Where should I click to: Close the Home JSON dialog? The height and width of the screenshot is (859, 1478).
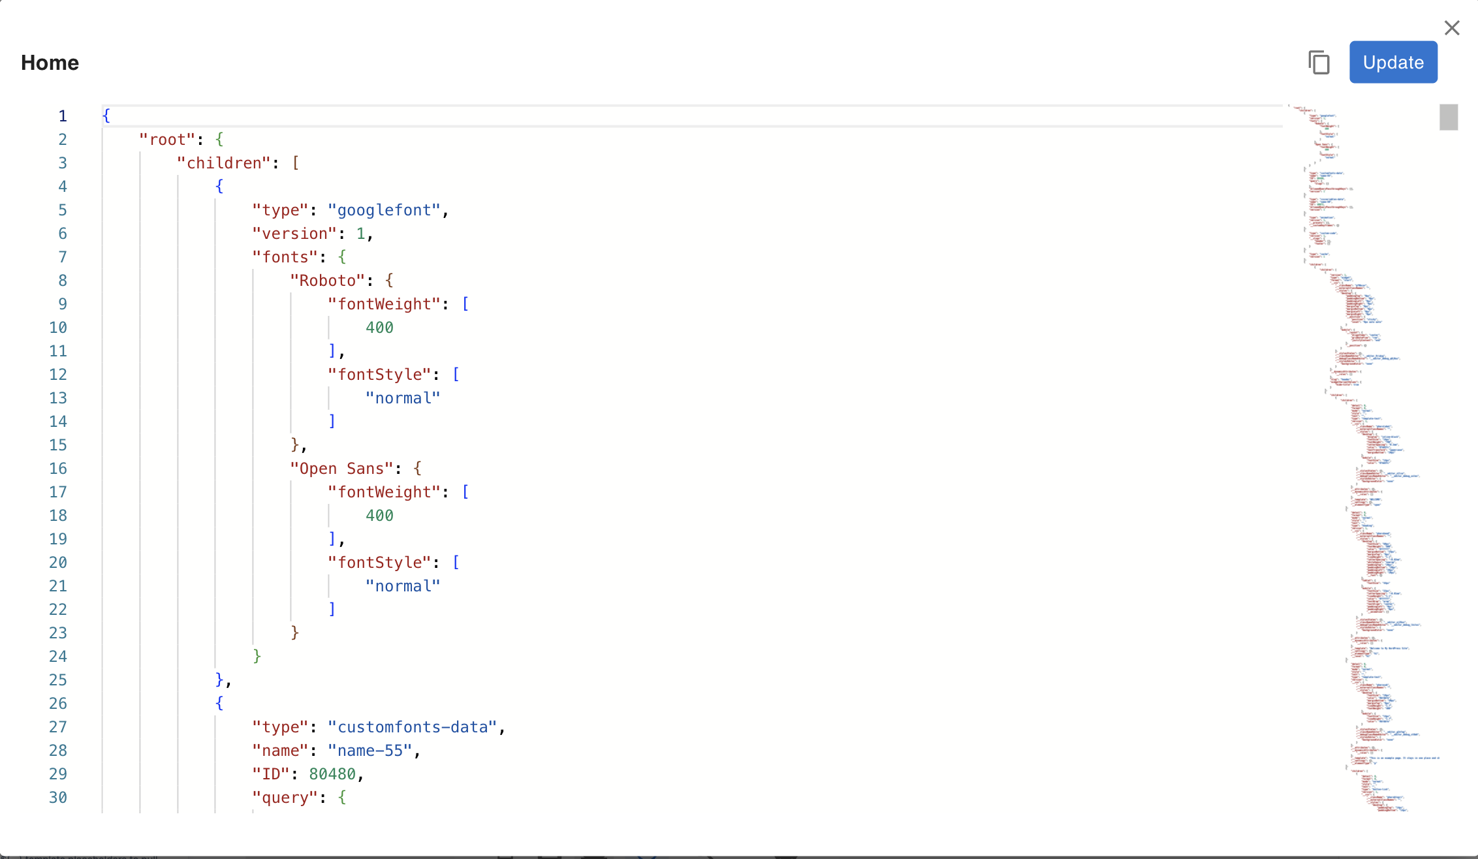1451,28
